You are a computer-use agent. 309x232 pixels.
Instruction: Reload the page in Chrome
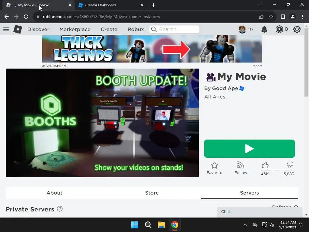[26, 17]
